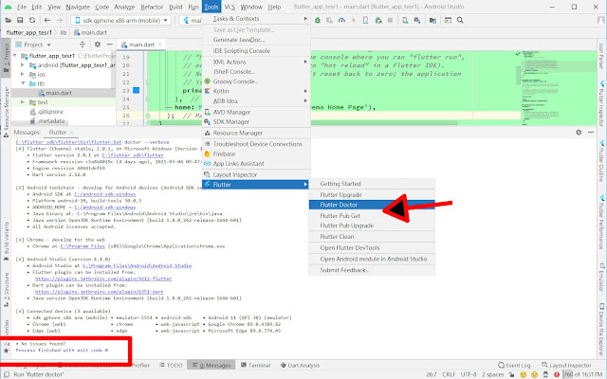Open the TODO tool window tab
This screenshot has height=379, width=607.
tap(171, 365)
